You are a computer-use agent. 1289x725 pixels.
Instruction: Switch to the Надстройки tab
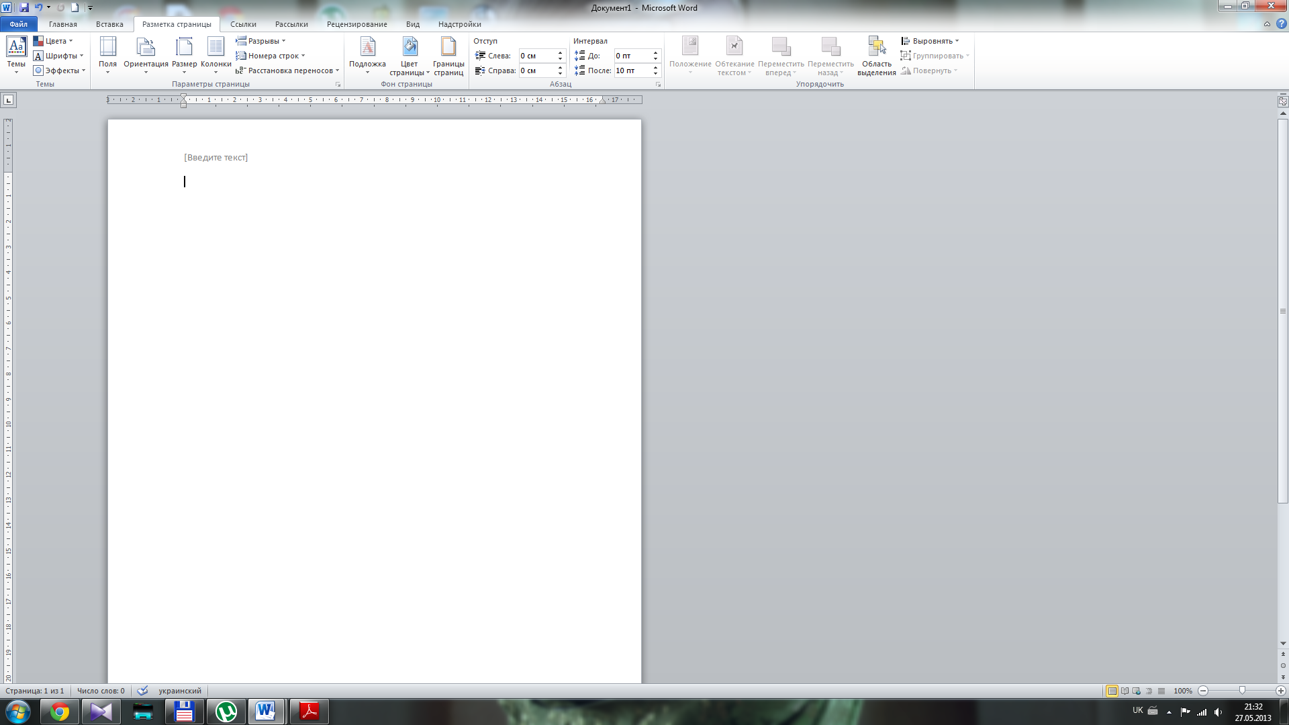click(460, 24)
